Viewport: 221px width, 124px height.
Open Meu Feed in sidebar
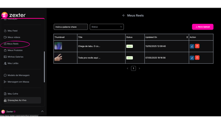point(12,31)
